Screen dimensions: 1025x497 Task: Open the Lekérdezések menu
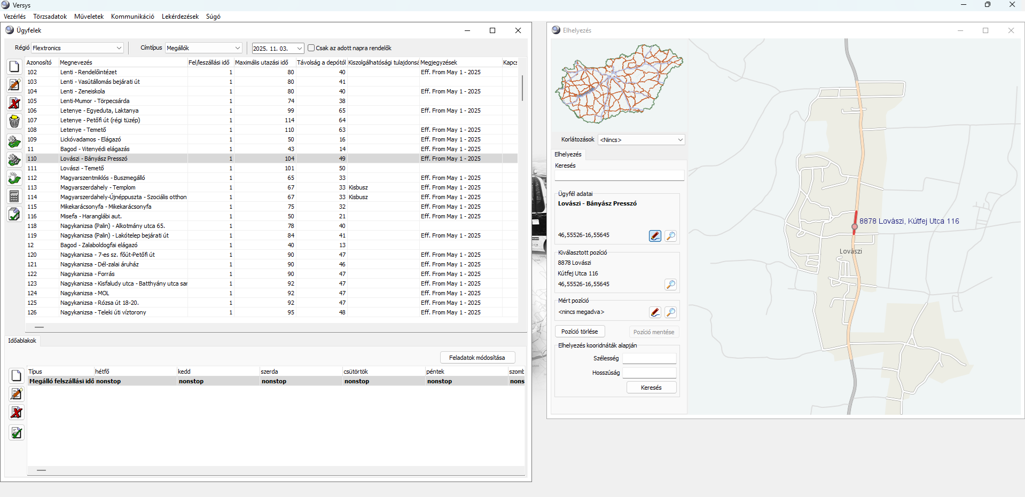(x=180, y=17)
